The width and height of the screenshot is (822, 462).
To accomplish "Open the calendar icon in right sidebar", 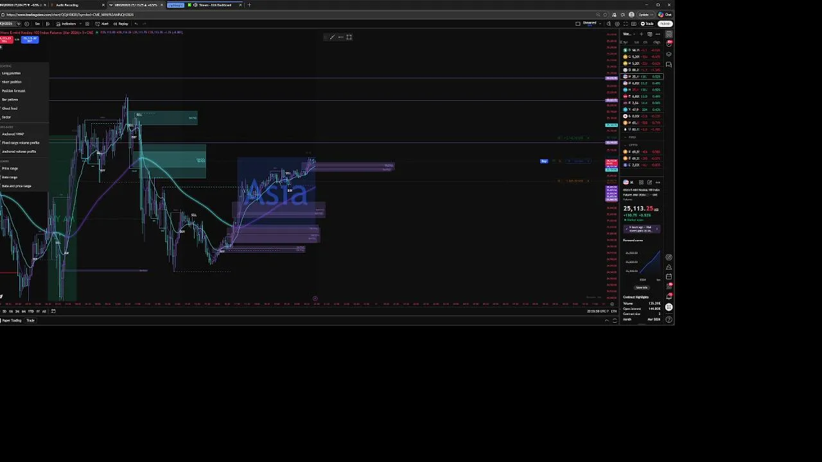I will point(669,277).
